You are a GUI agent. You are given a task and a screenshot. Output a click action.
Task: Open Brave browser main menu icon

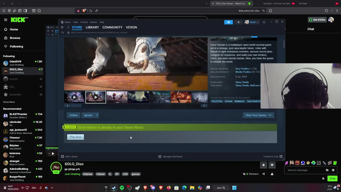coord(4,11)
